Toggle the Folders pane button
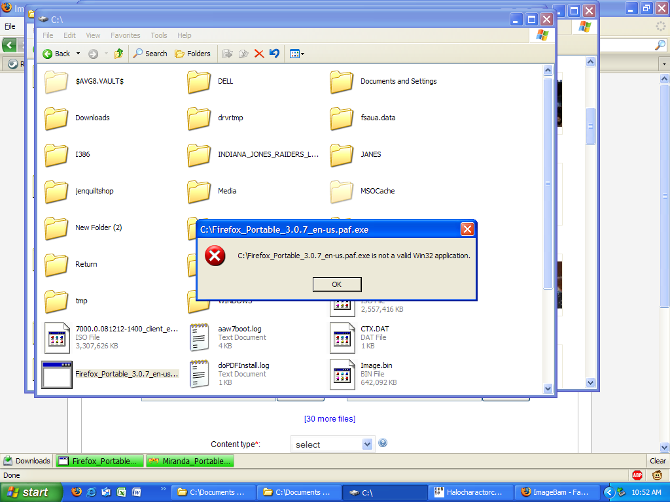 coord(193,54)
